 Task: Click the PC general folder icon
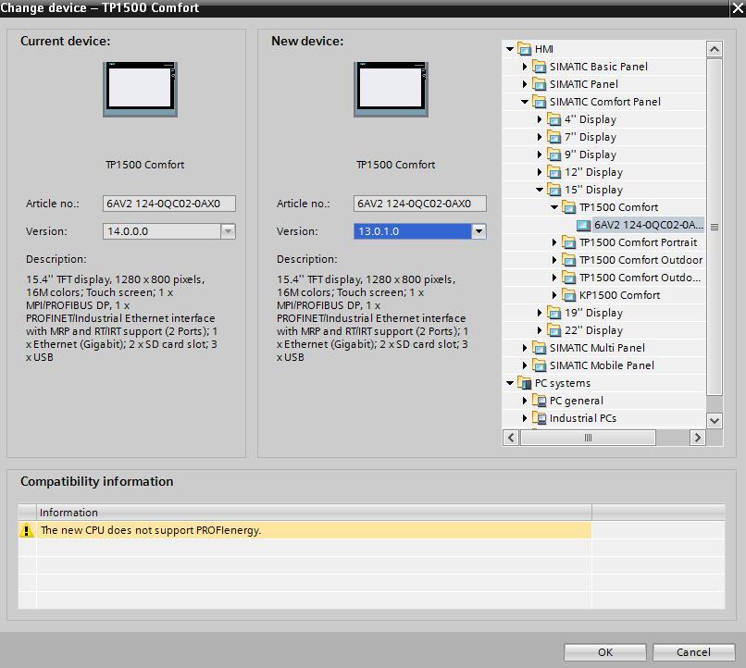(x=539, y=401)
